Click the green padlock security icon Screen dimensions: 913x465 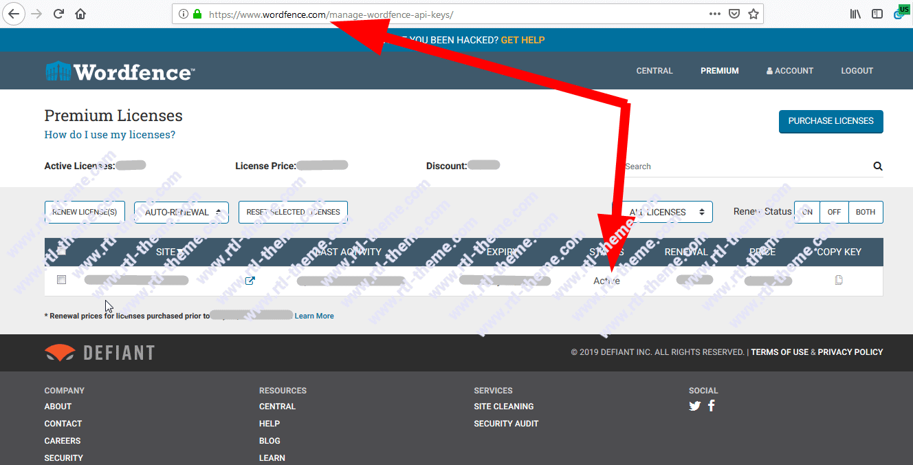197,14
